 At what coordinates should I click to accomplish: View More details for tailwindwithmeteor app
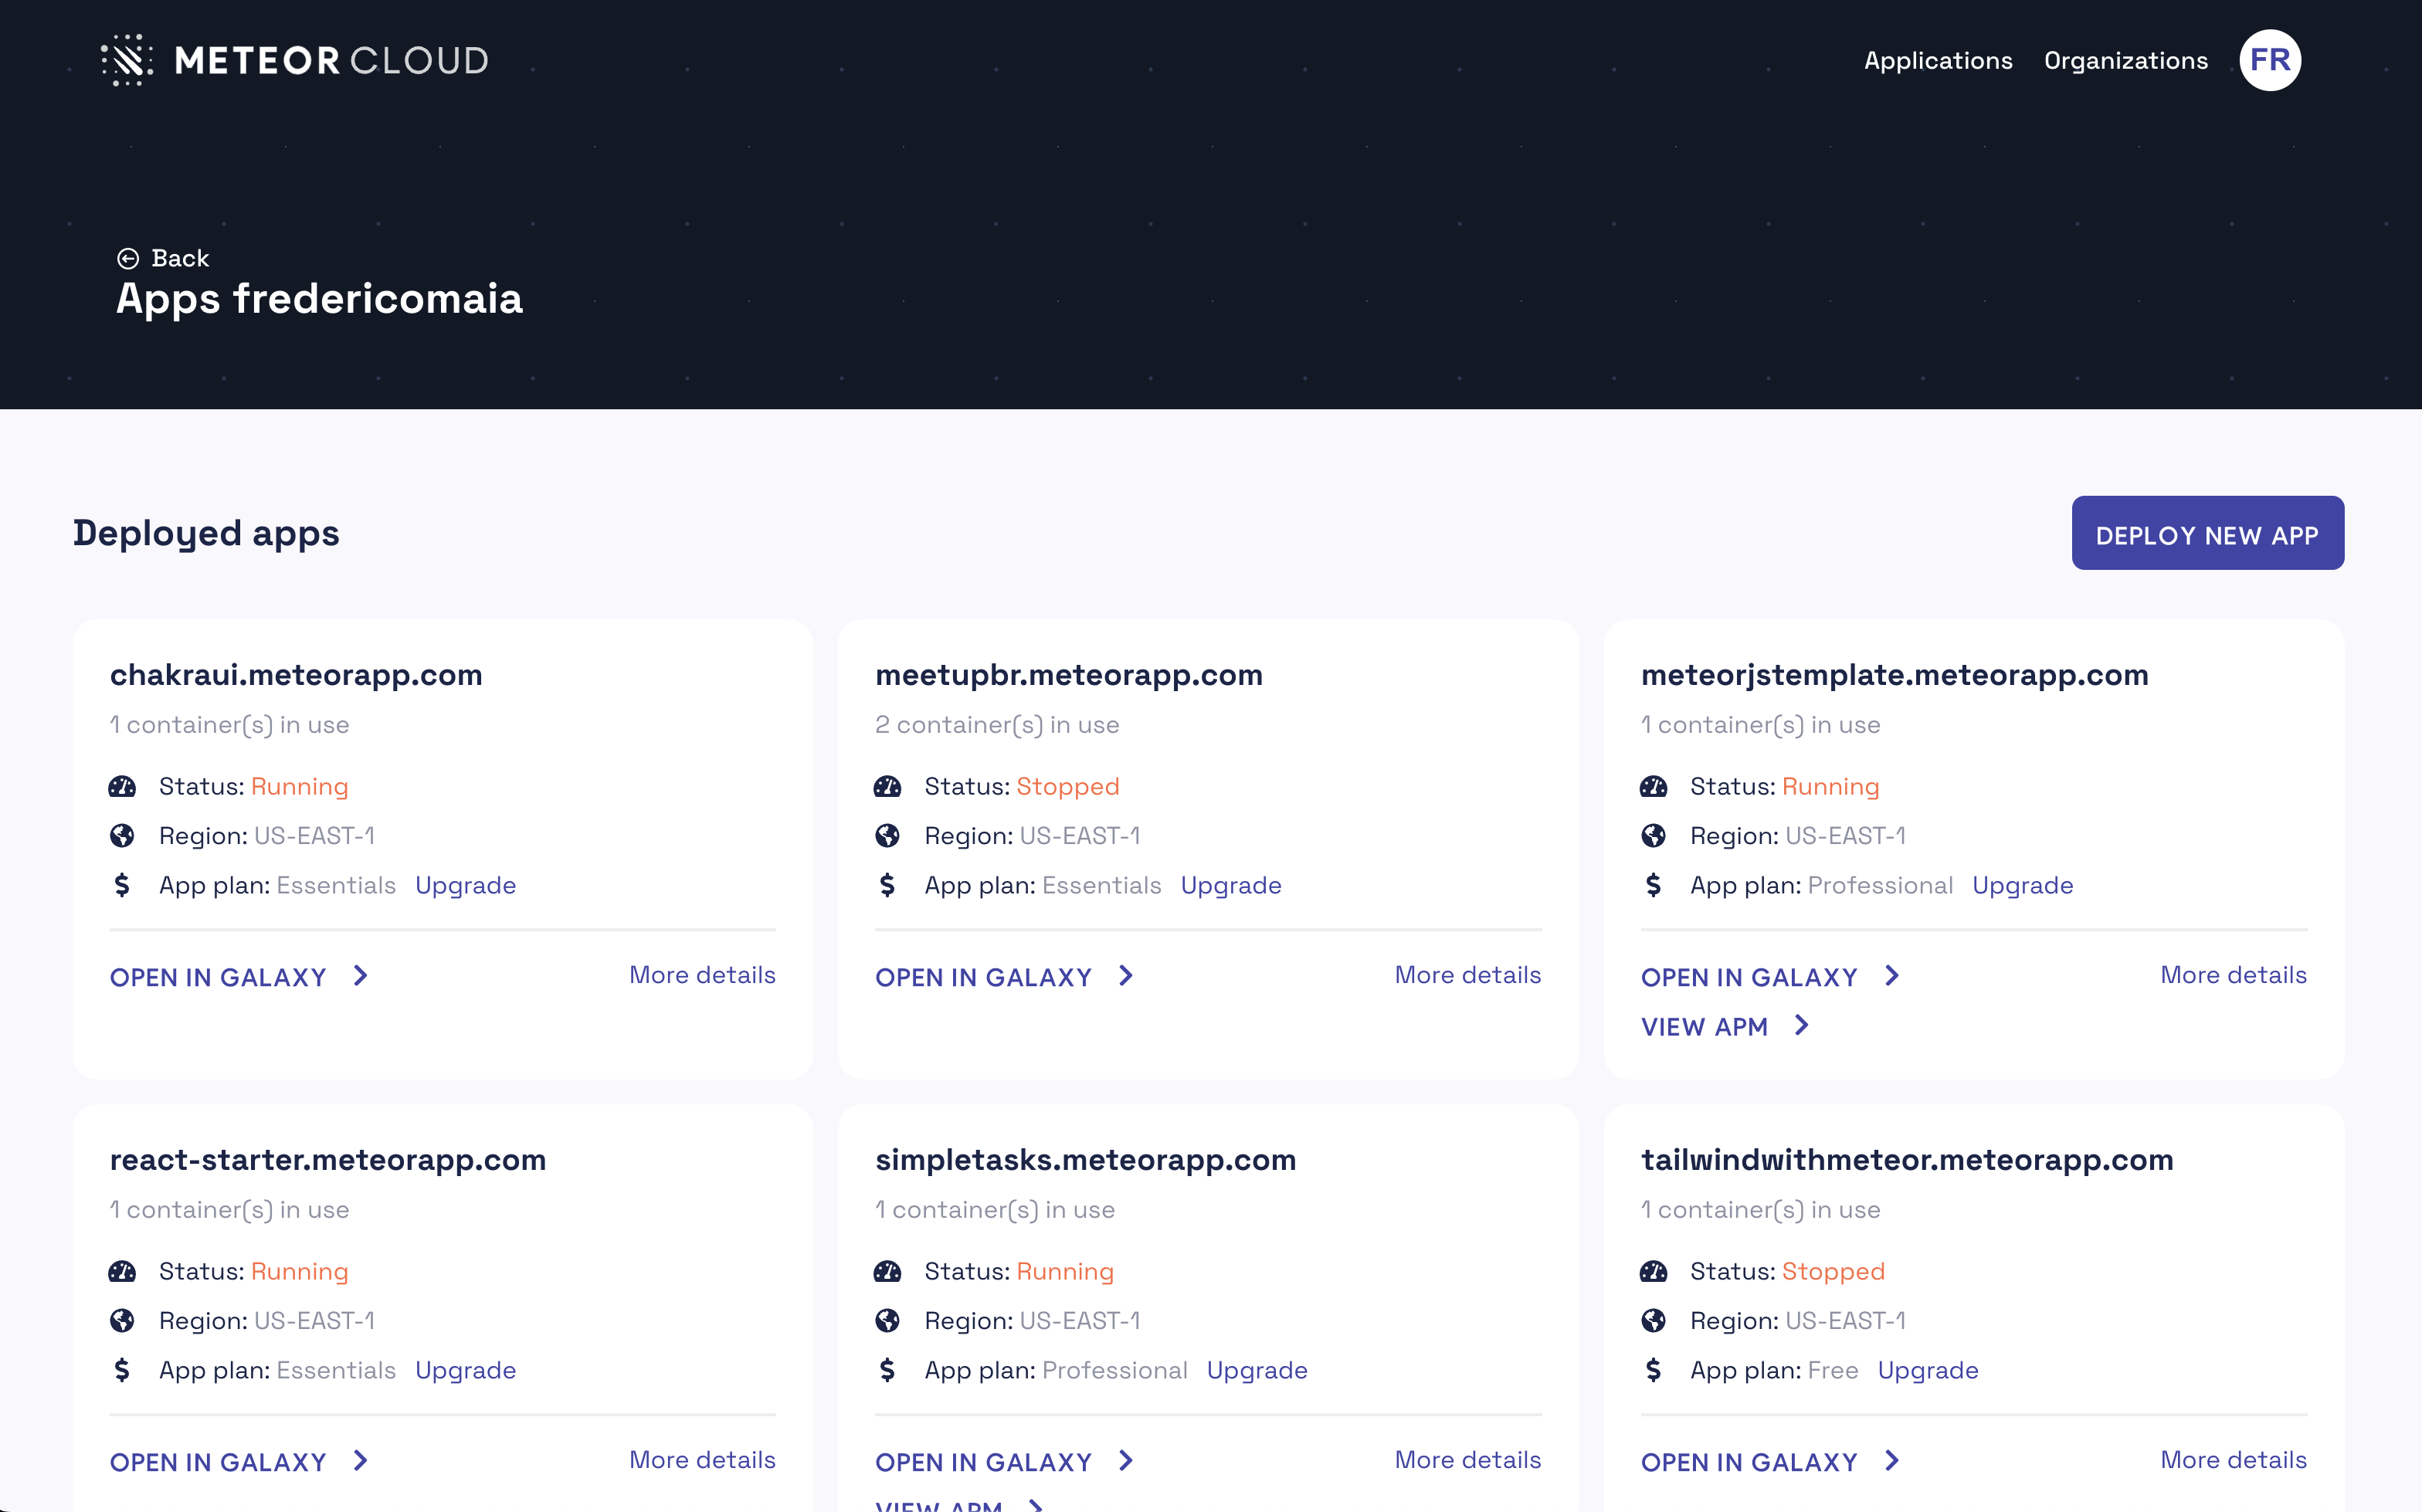click(x=2233, y=1460)
